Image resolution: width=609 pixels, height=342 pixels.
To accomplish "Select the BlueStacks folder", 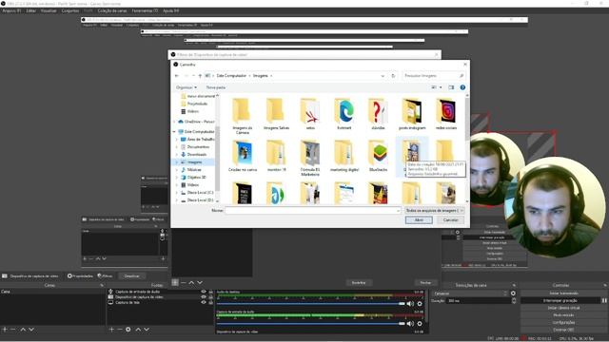I will (378, 156).
